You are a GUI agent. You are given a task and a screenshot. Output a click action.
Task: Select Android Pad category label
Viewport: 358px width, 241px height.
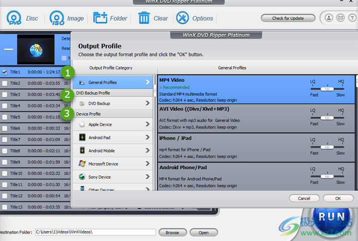pyautogui.click(x=99, y=138)
